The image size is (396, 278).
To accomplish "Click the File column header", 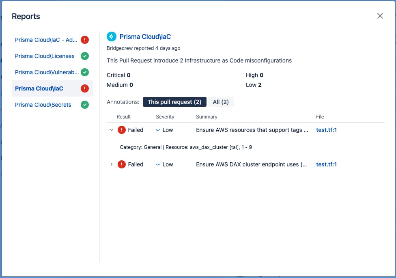I will [x=320, y=117].
